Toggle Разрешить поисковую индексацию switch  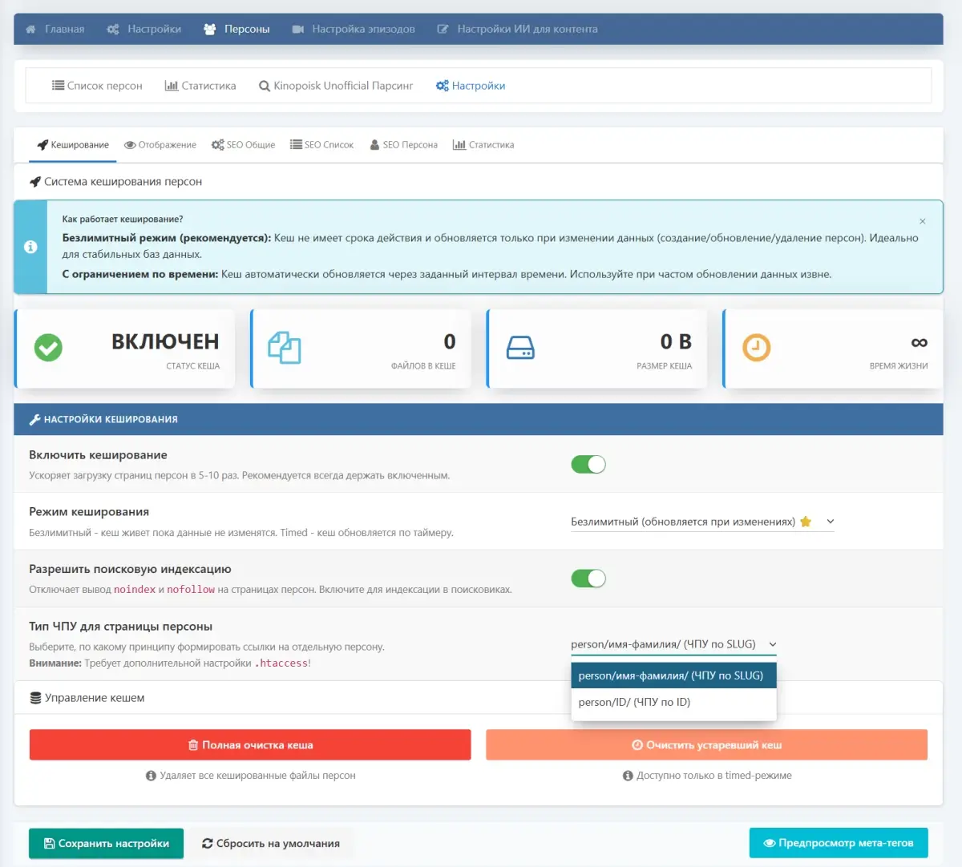pyautogui.click(x=588, y=579)
